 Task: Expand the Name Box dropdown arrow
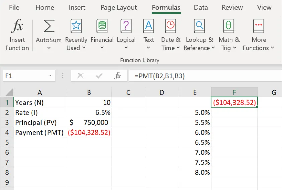tap(50, 76)
